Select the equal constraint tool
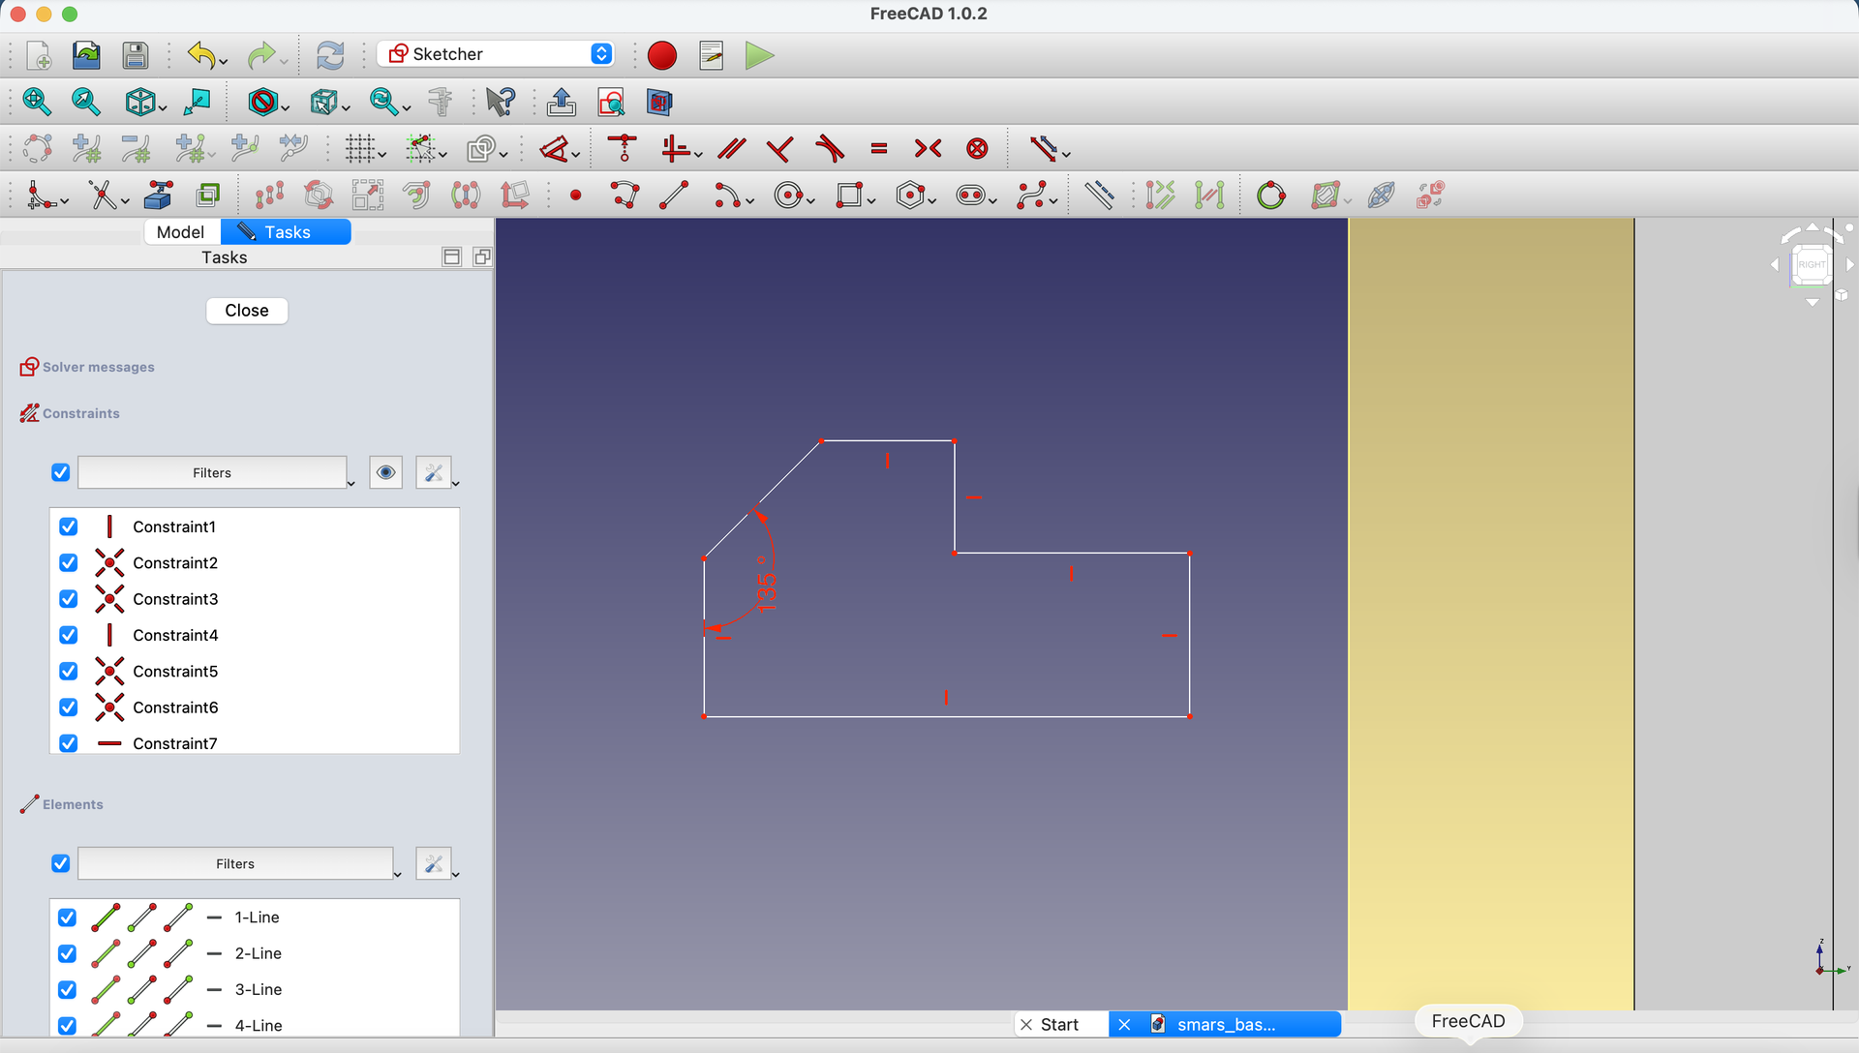This screenshot has width=1859, height=1053. tap(879, 149)
